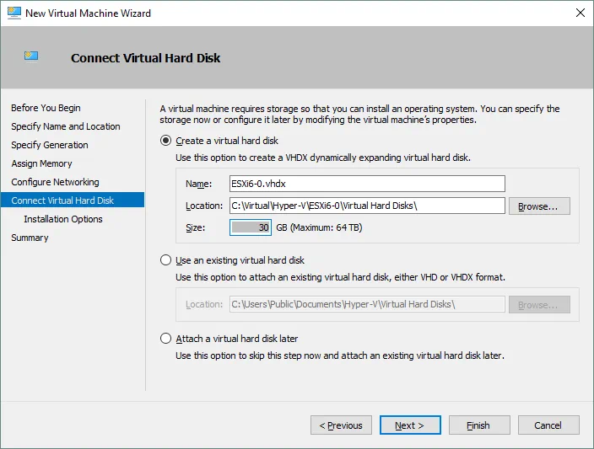
Task: Click the header virtual disk icon
Action: pyautogui.click(x=32, y=57)
